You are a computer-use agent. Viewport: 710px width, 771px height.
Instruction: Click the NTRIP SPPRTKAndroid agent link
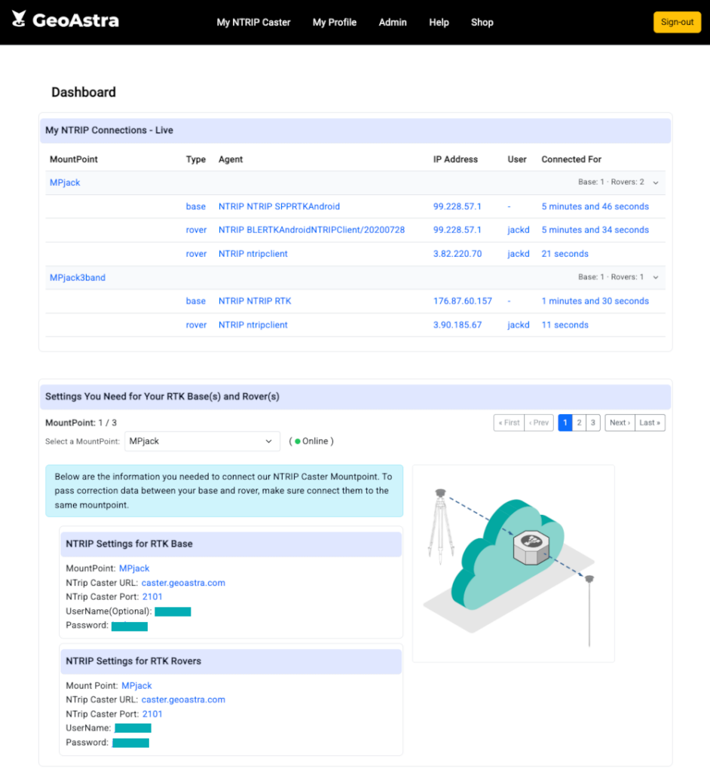tap(279, 206)
